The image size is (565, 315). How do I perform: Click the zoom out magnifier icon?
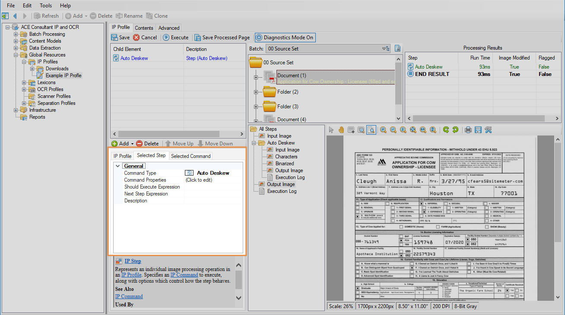393,130
